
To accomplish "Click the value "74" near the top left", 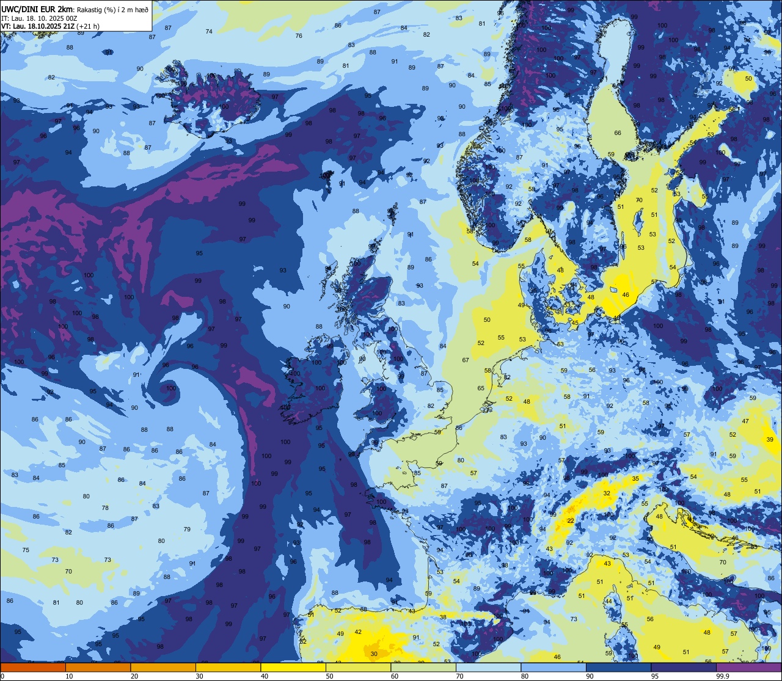I will [x=210, y=31].
